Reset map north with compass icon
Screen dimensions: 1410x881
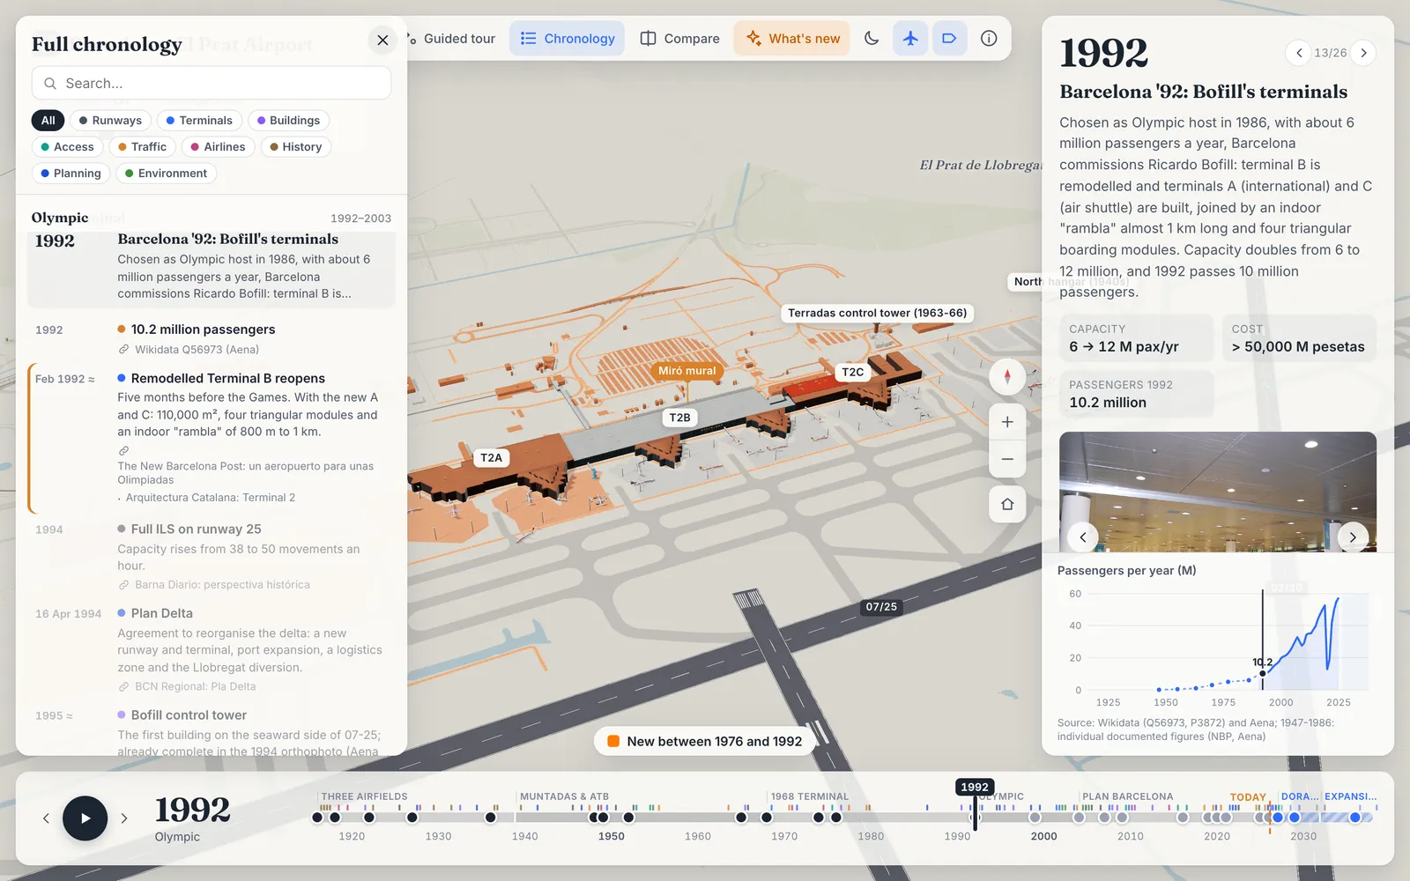click(x=1007, y=377)
